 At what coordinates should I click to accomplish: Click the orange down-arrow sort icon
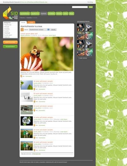(x=22, y=30)
